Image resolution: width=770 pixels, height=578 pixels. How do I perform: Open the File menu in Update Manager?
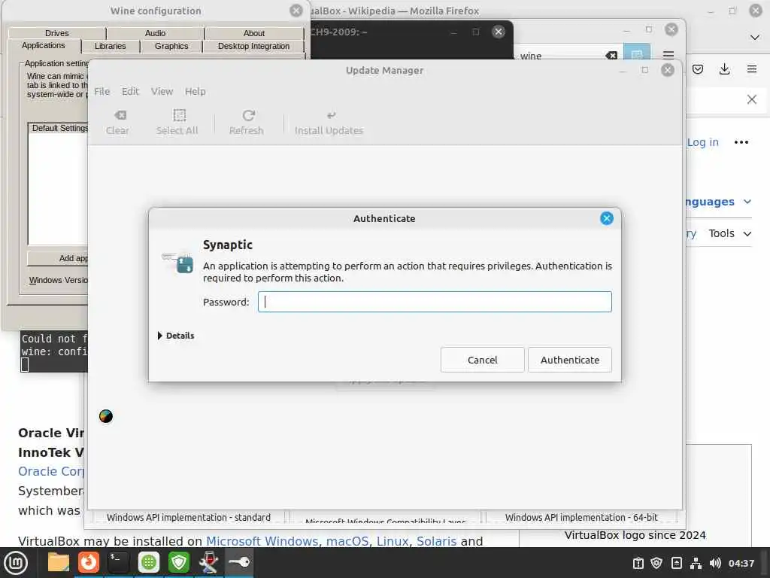point(102,91)
